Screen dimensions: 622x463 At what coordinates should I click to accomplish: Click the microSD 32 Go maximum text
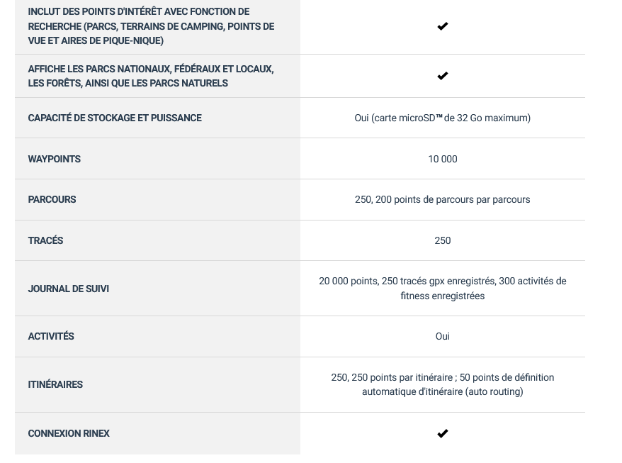442,118
